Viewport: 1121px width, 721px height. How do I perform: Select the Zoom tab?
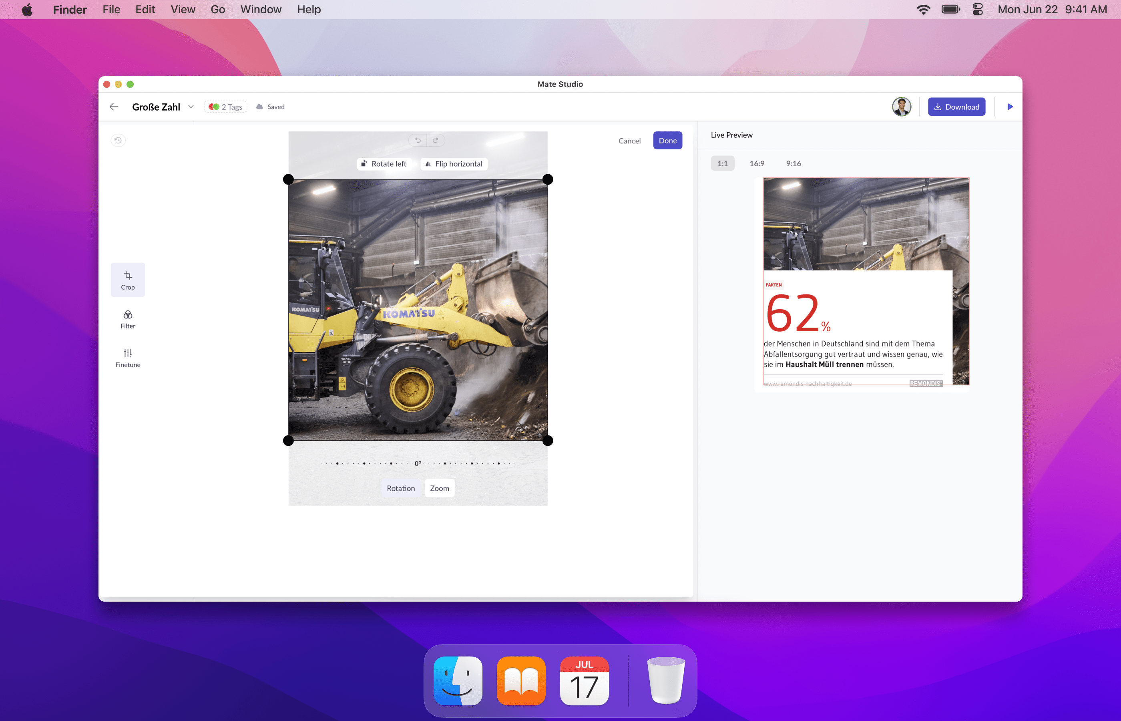tap(439, 488)
